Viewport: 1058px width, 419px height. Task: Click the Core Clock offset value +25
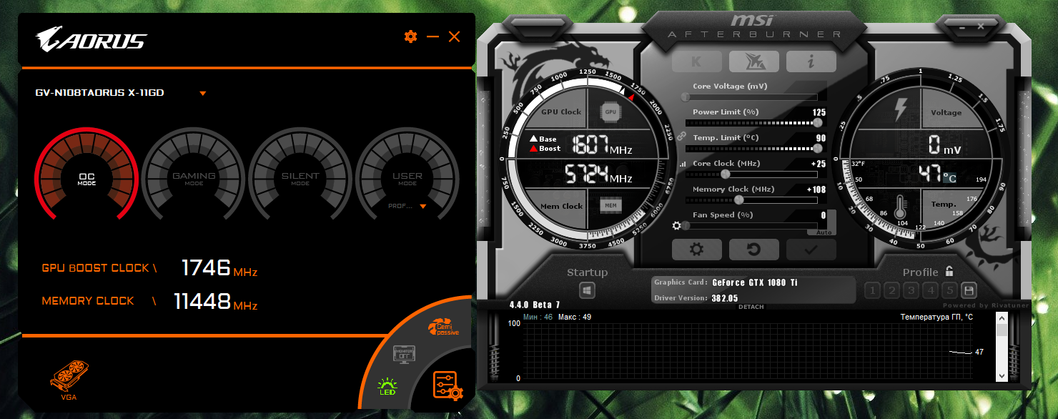819,164
